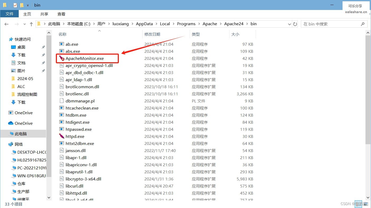Select the dbmmanage.pl file icon
The width and height of the screenshot is (371, 208).
62,101
